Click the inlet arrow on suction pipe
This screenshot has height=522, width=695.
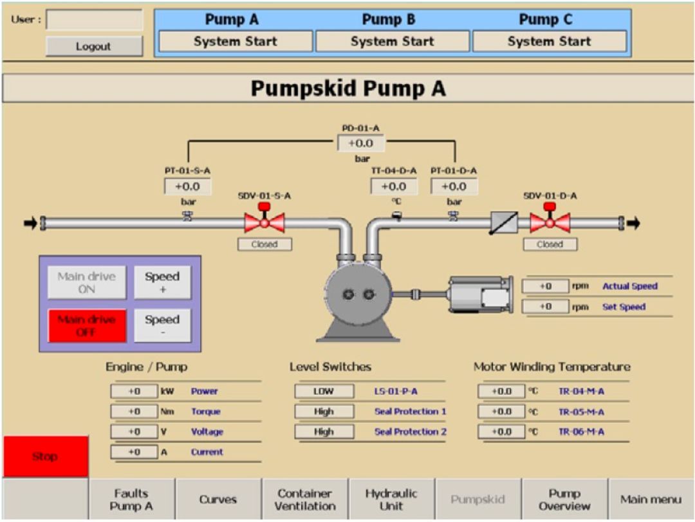[x=30, y=223]
